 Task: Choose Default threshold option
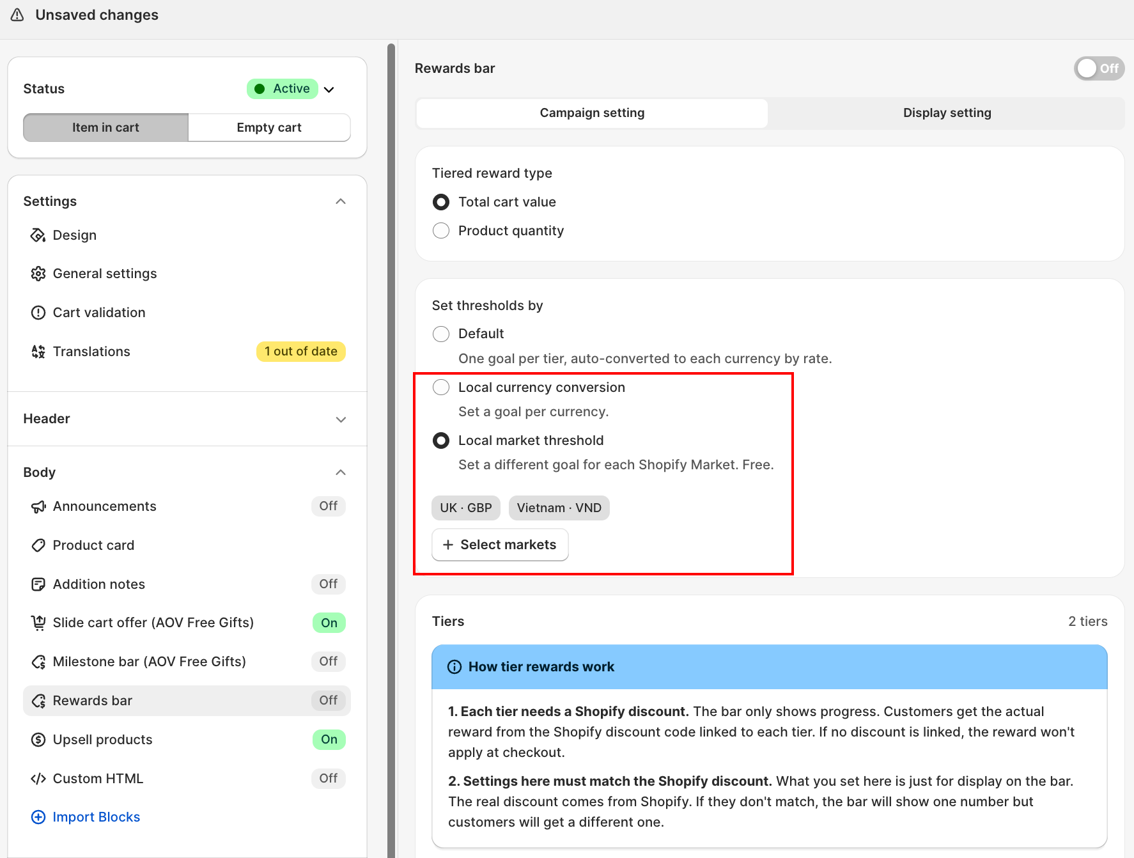(441, 334)
